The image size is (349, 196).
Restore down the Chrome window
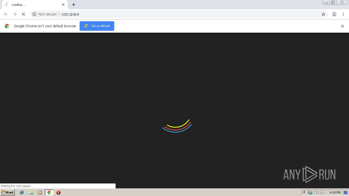click(x=333, y=2)
